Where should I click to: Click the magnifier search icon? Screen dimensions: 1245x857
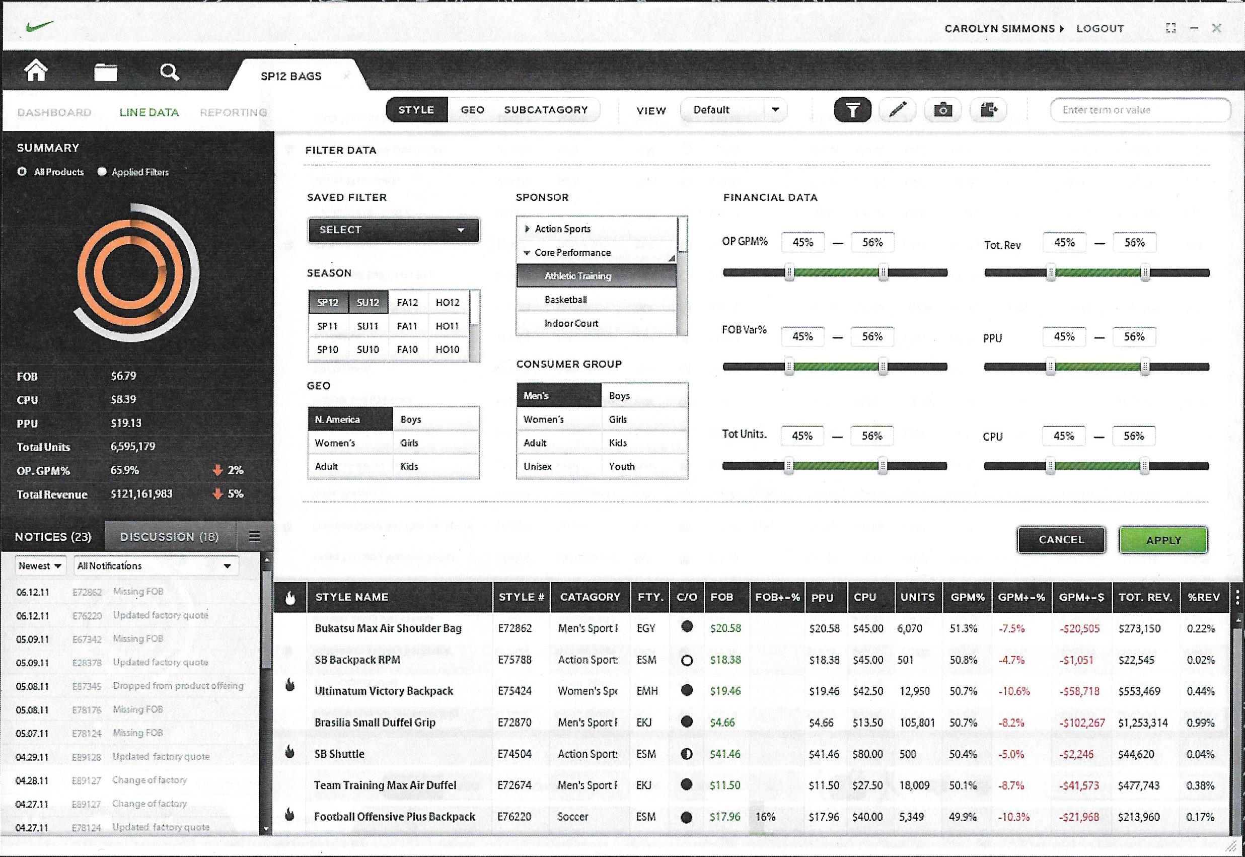pyautogui.click(x=169, y=72)
